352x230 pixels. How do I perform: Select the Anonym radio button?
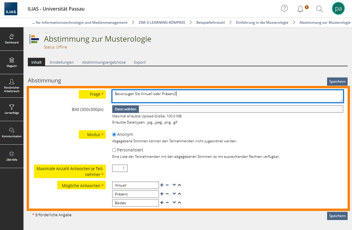pyautogui.click(x=114, y=135)
